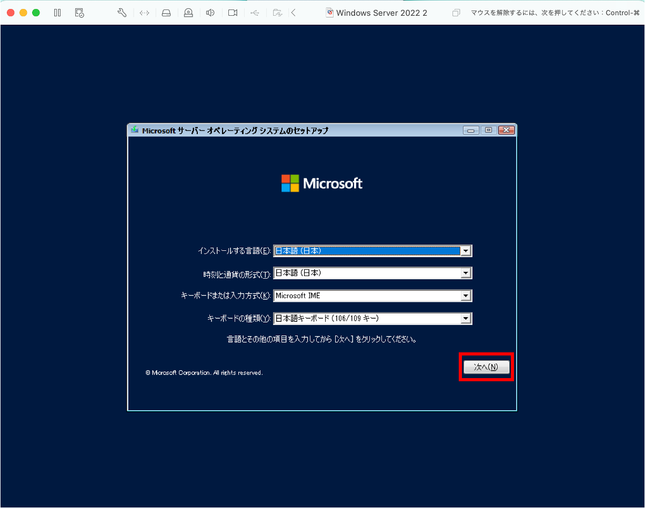
Task: Click the 'キーボードの種類(Y):' label
Action: tap(239, 319)
